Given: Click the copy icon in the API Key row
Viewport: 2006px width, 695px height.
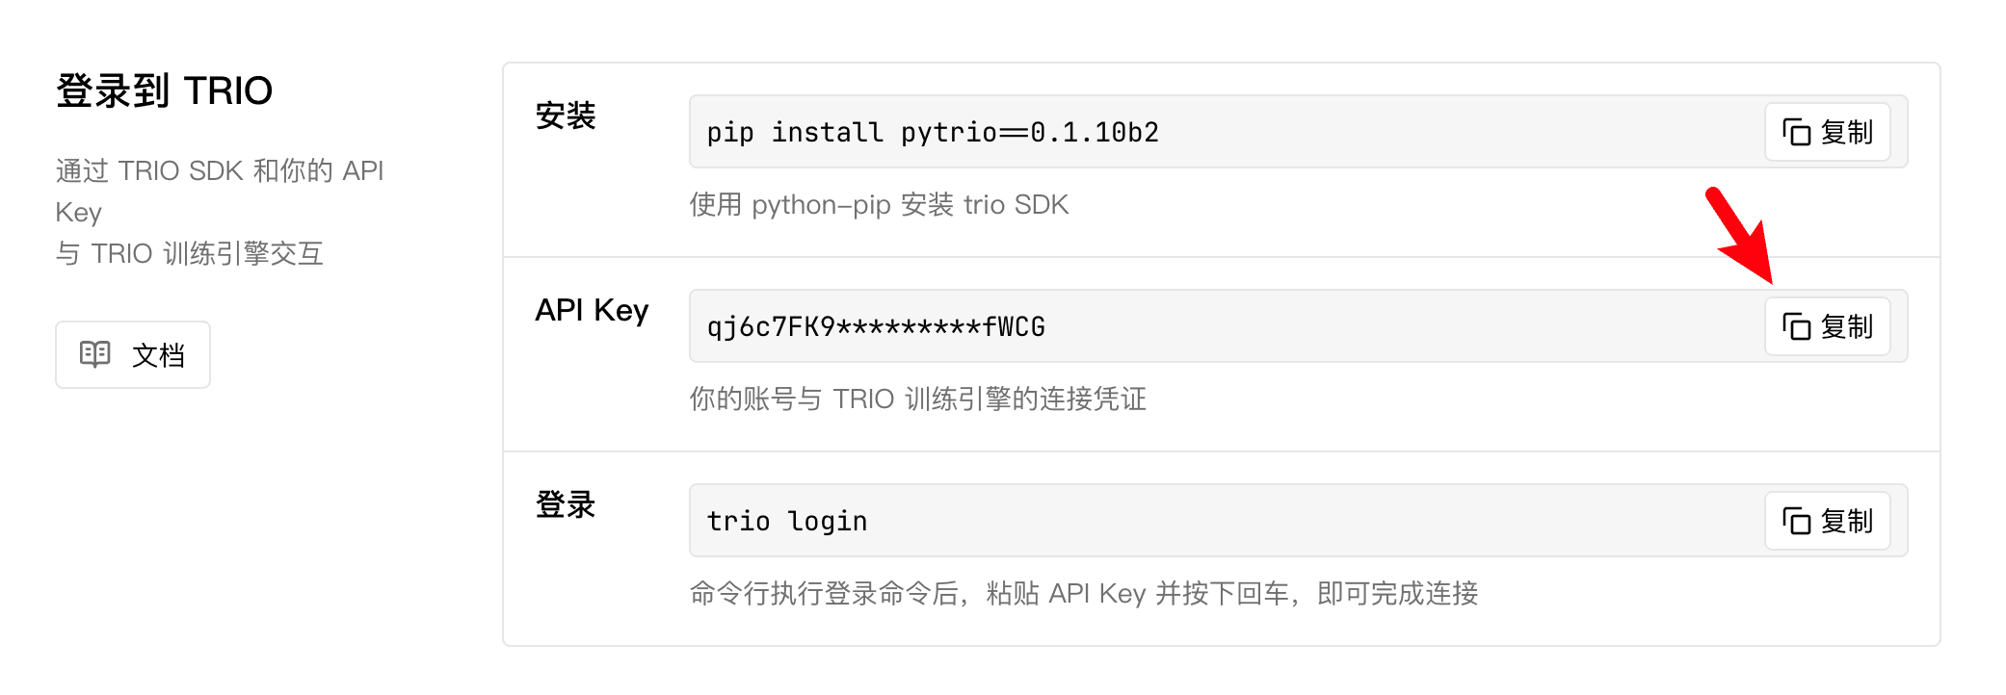Looking at the screenshot, I should (x=1796, y=326).
